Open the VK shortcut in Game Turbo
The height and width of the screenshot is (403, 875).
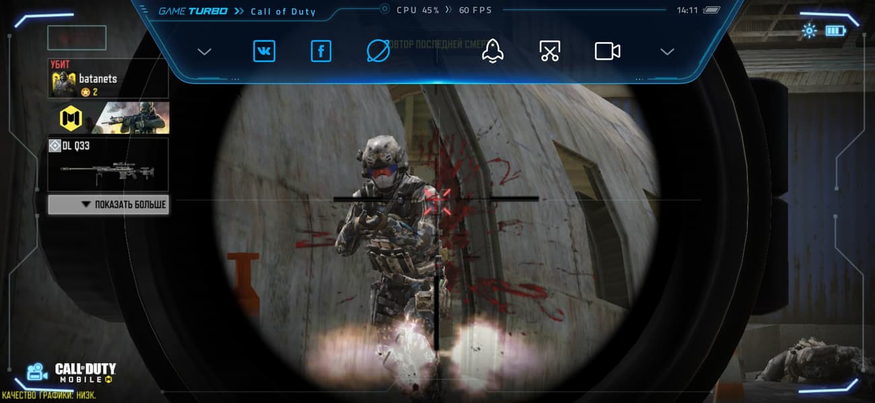264,51
